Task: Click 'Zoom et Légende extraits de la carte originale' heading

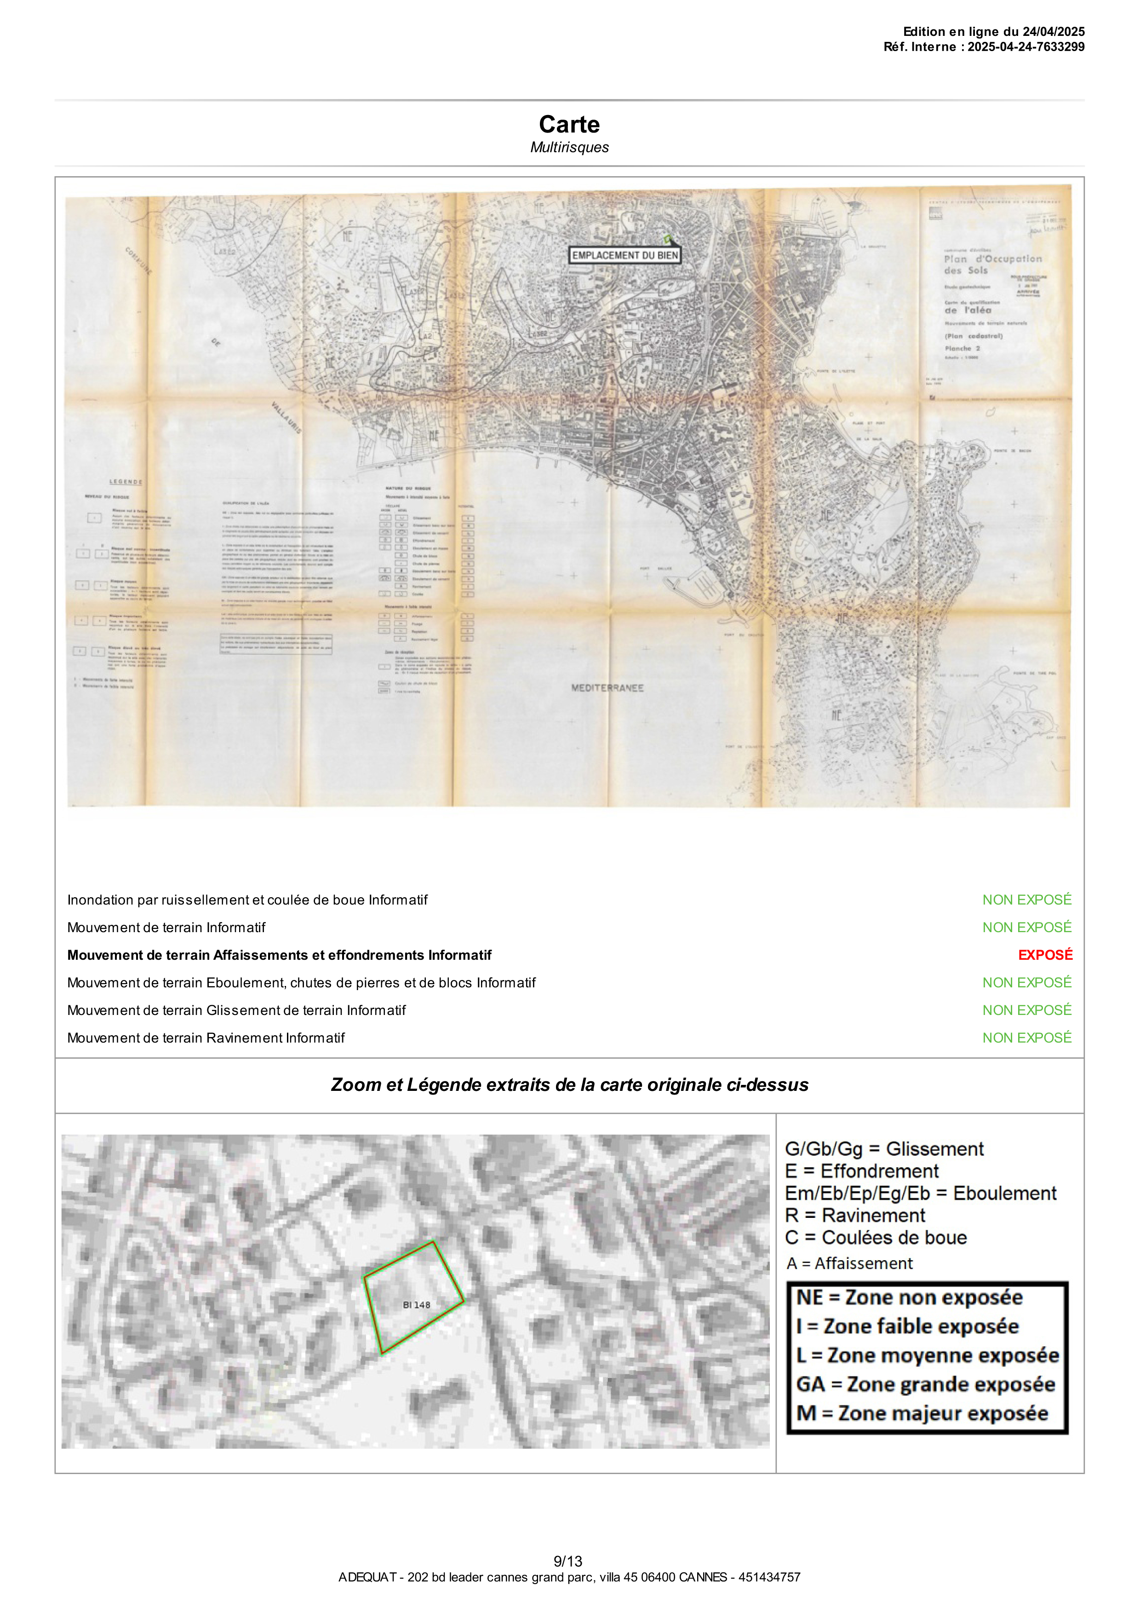Action: [x=570, y=1085]
